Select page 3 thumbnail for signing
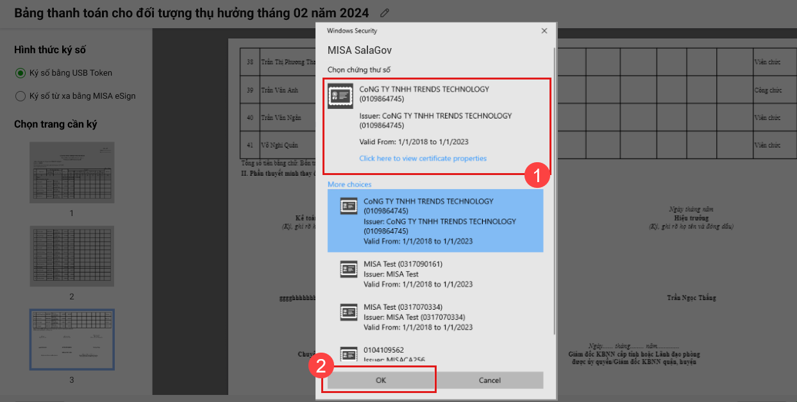 pyautogui.click(x=72, y=339)
